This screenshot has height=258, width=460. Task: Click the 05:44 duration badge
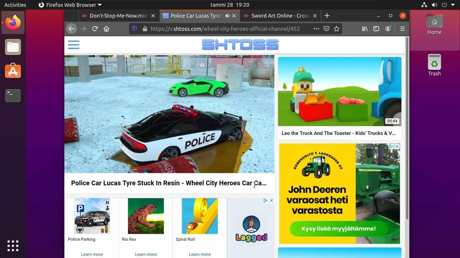click(x=392, y=121)
